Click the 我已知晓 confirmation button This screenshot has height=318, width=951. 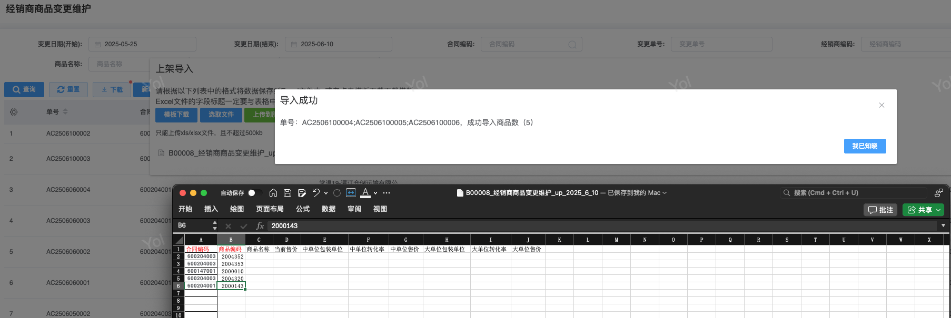[865, 146]
